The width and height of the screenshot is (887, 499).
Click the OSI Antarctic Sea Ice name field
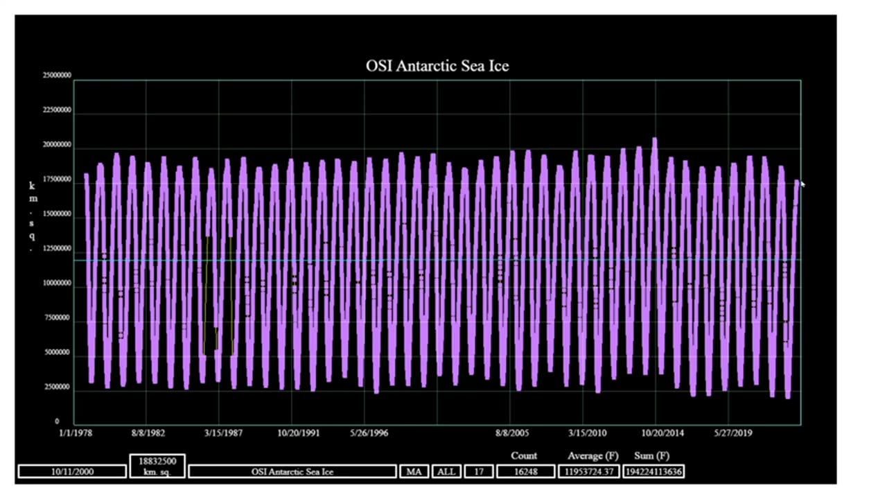(292, 471)
